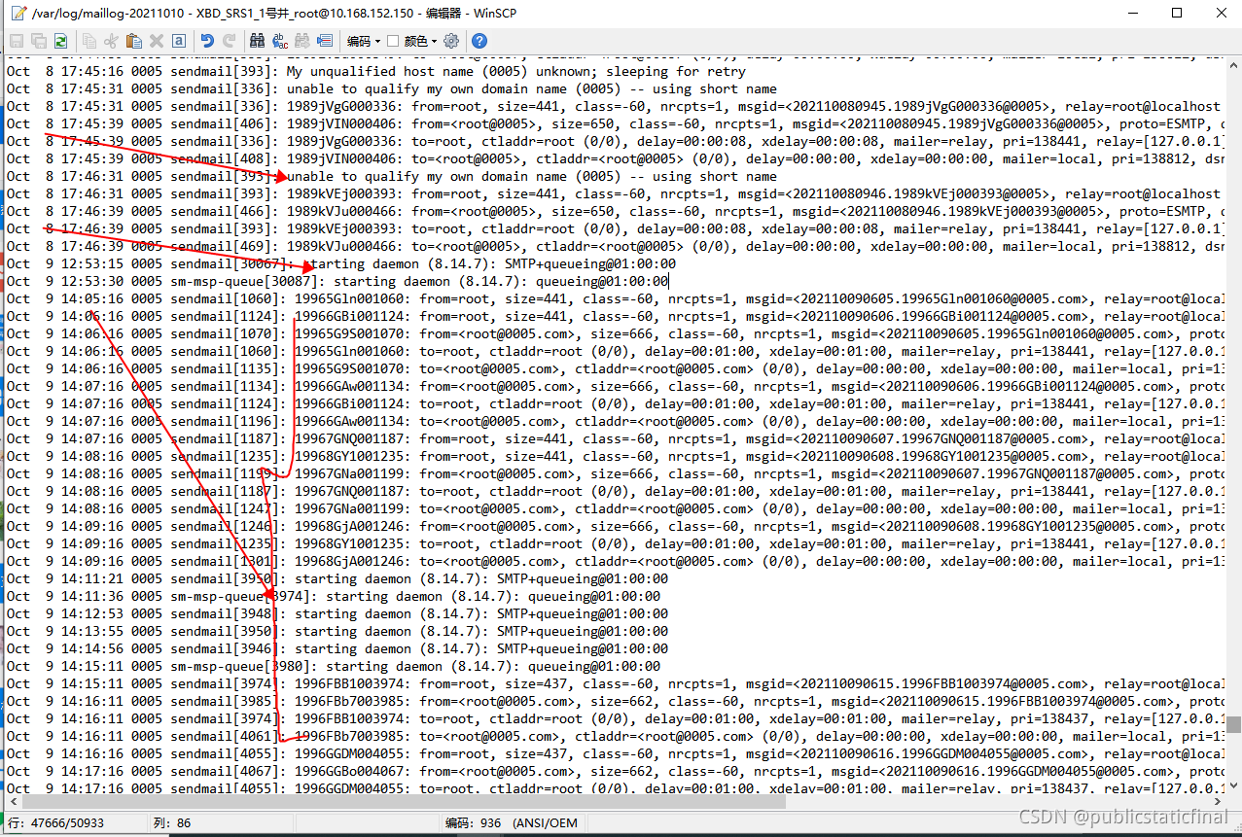This screenshot has height=837, width=1242.
Task: Click the sm-msp-queue[30087] starting daemon line
Action: tap(337, 281)
